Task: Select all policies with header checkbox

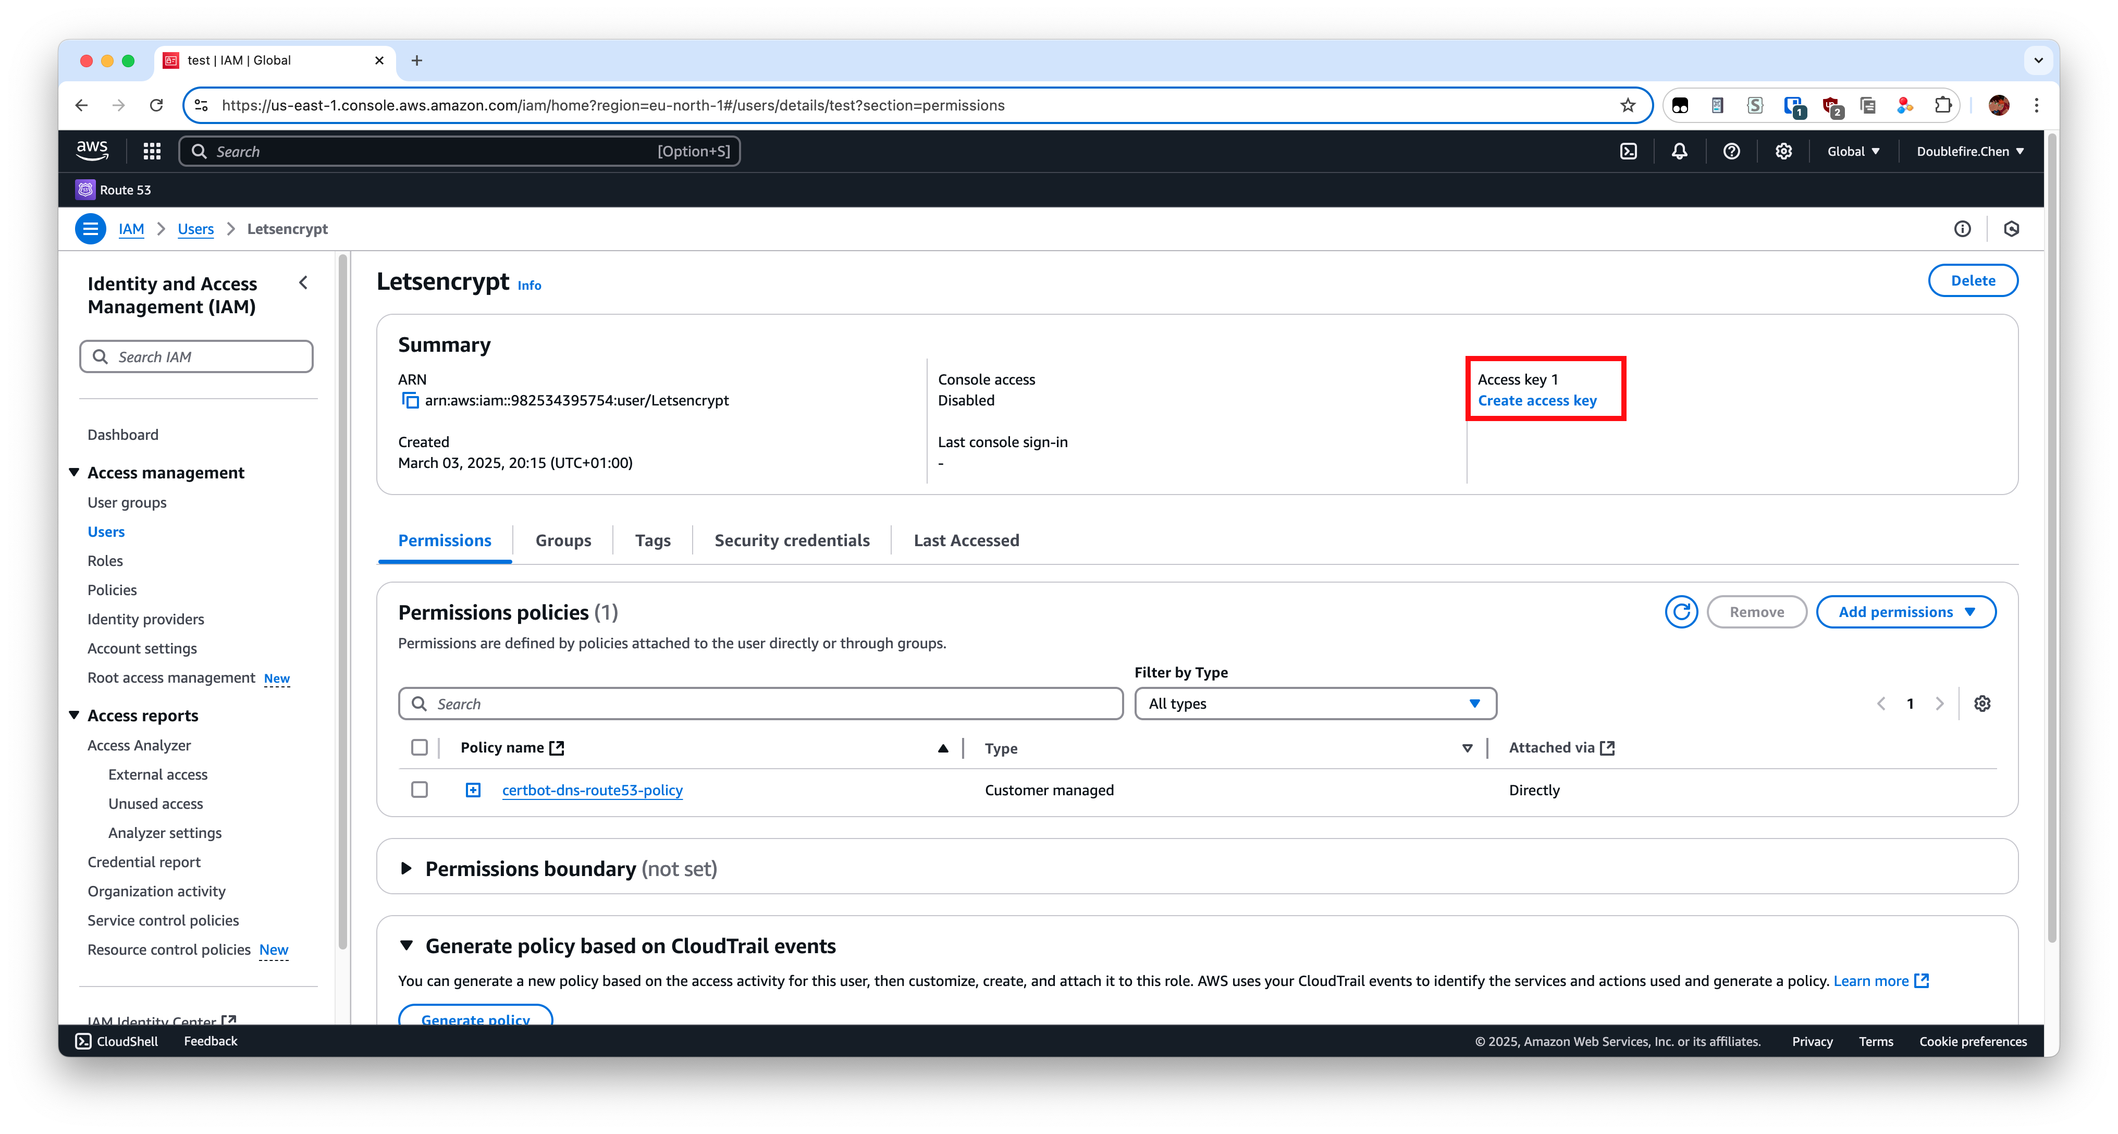Action: (420, 747)
